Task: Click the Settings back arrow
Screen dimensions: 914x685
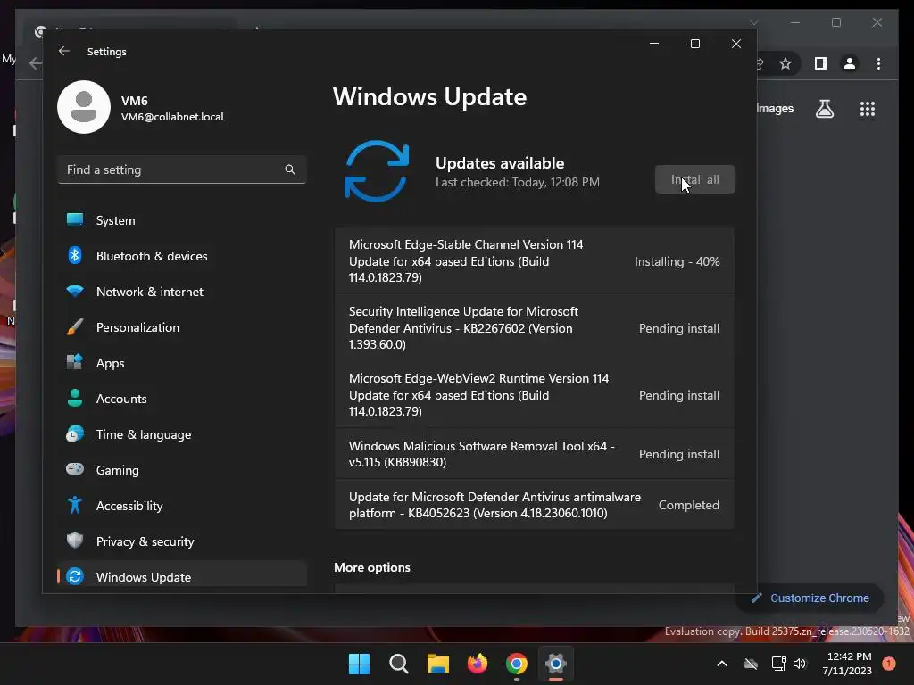Action: [x=64, y=51]
